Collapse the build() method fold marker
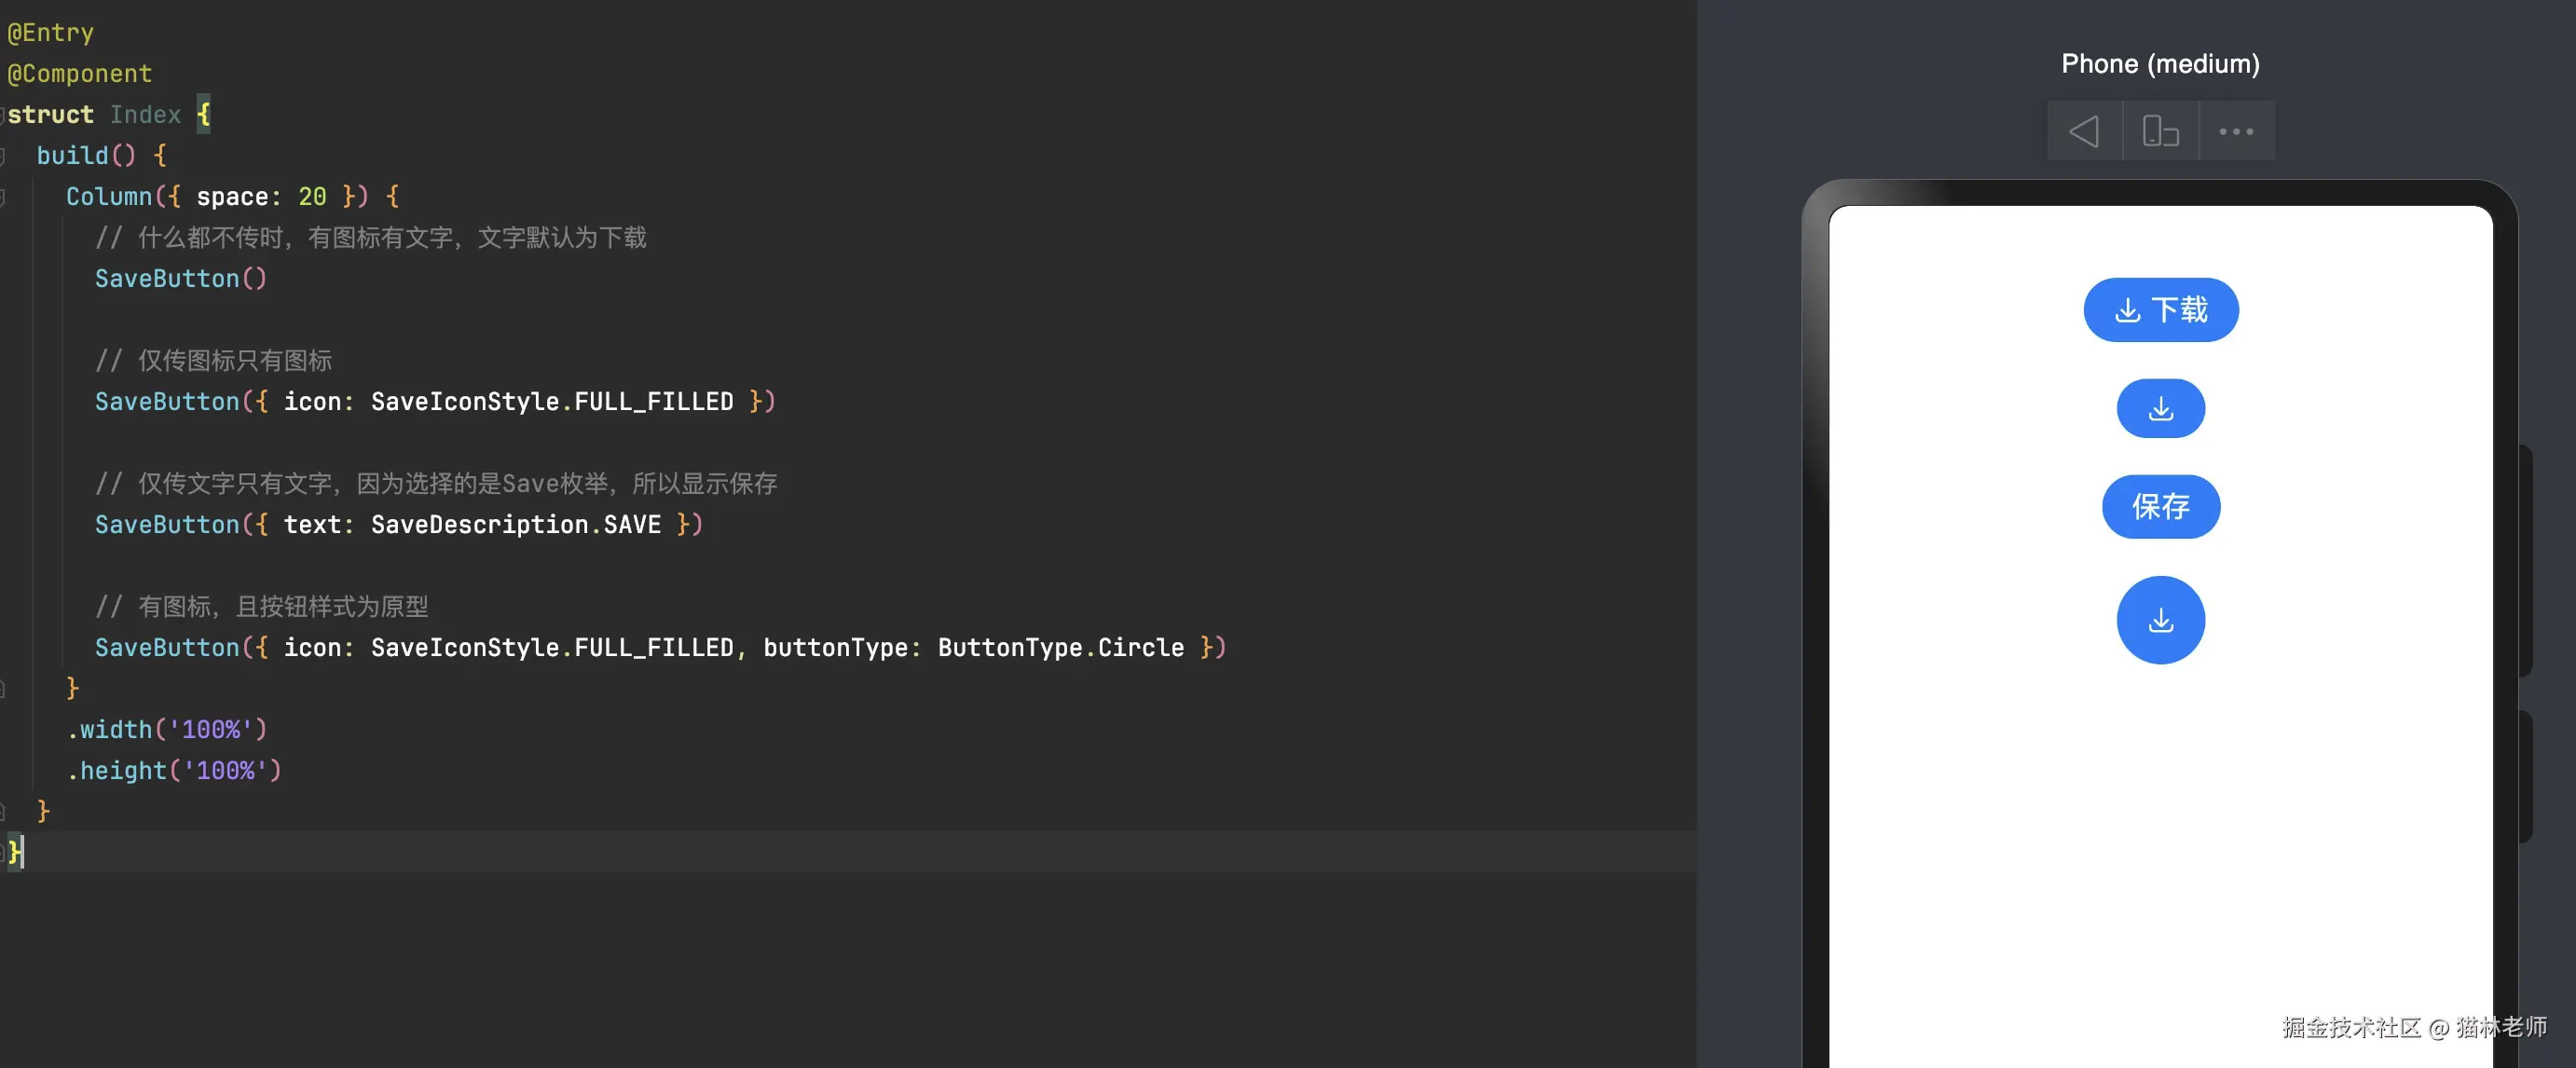This screenshot has width=2576, height=1068. (x=3, y=156)
